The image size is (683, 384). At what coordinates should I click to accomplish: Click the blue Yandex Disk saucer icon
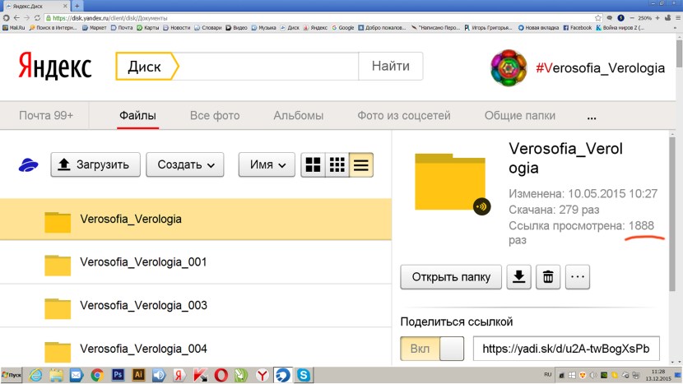[30, 165]
